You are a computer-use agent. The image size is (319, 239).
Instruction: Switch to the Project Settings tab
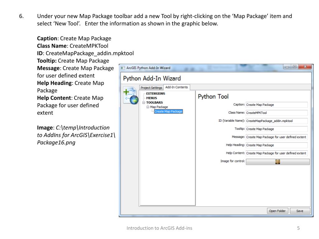[151, 87]
